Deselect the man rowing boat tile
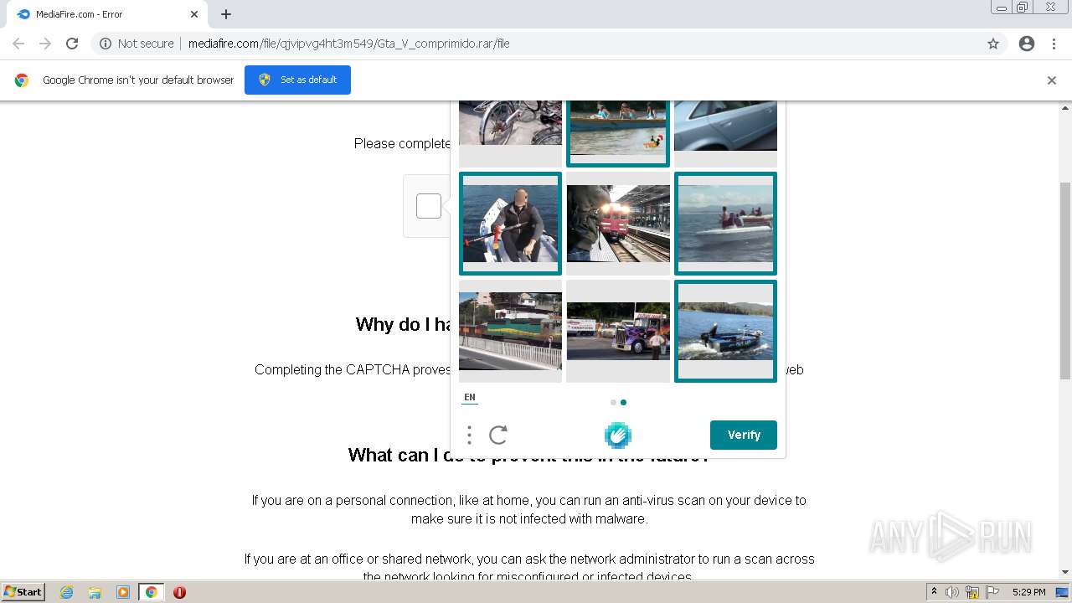Viewport: 1072px width, 603px height. (510, 224)
